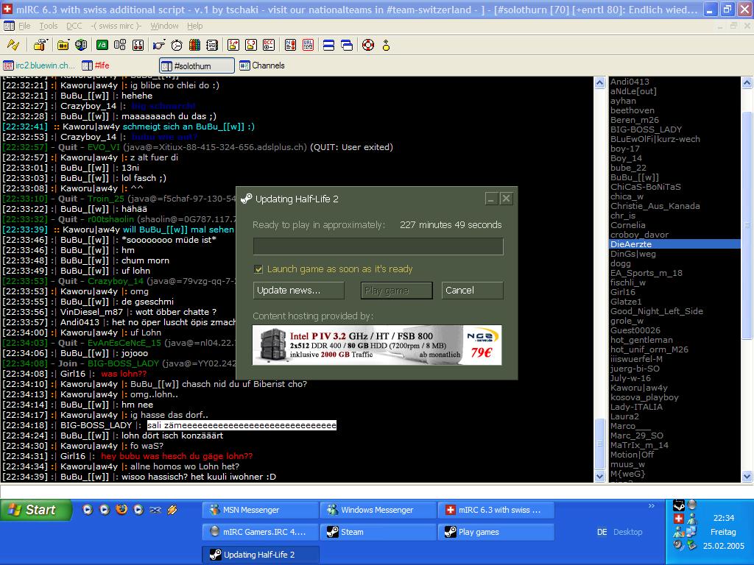Click the taskbar clock showing 22:34
This screenshot has height=565, width=754.
pos(723,518)
